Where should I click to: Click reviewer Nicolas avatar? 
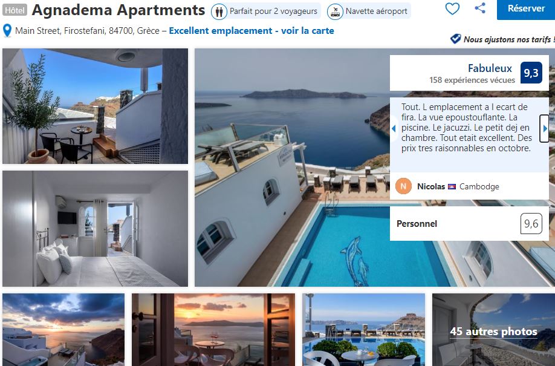[x=403, y=186]
